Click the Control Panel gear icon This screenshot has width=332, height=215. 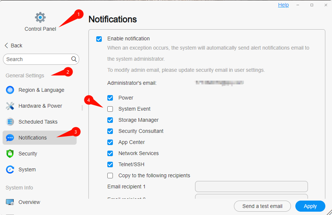(x=40, y=17)
